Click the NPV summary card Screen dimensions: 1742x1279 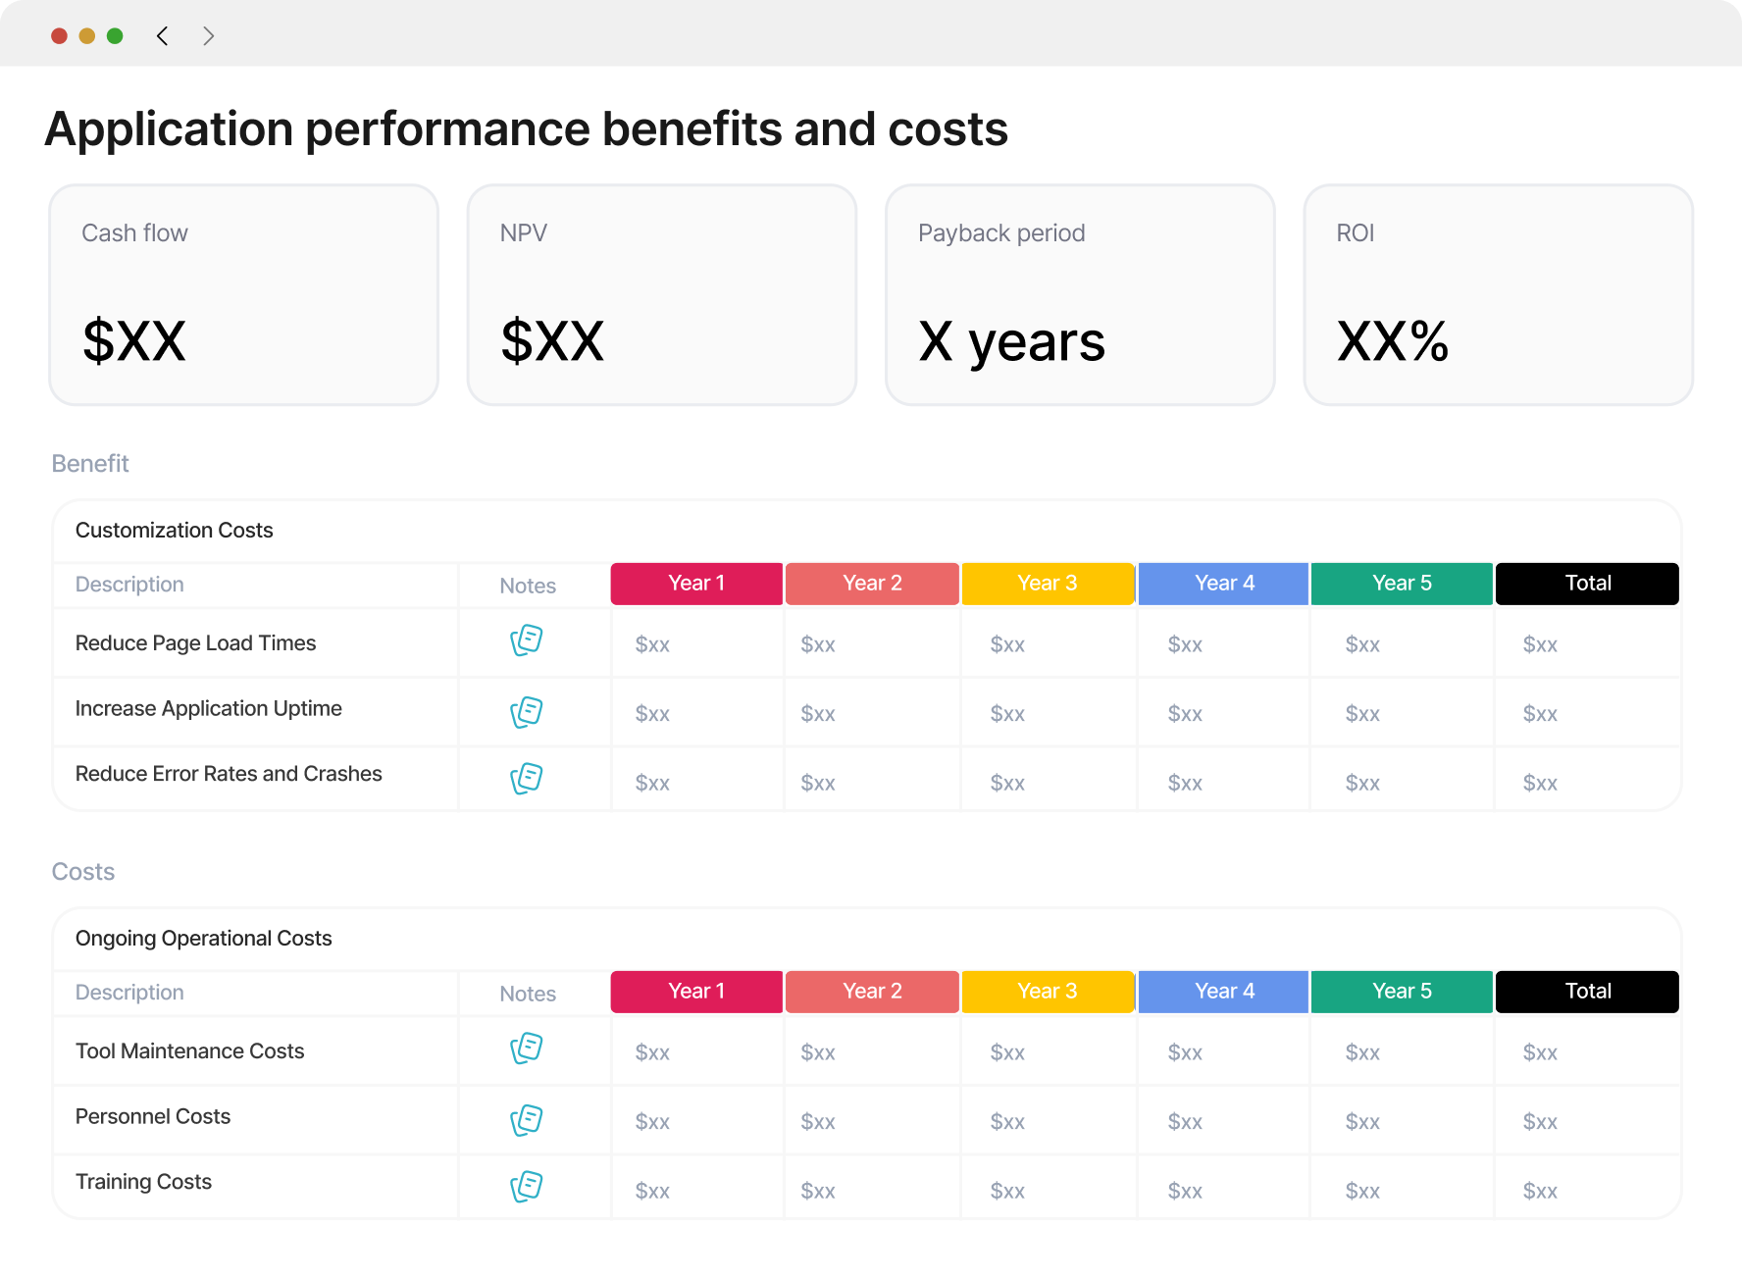point(662,295)
